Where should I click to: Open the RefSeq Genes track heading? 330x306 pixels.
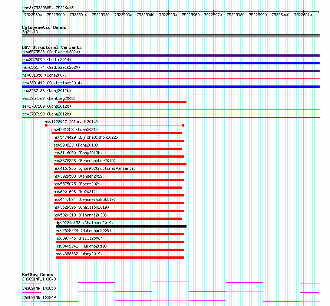[x=37, y=275]
